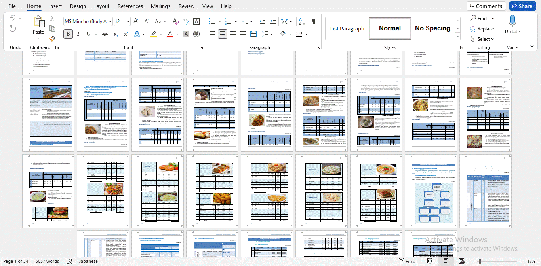This screenshot has width=541, height=266.
Task: Click the Undo arrow icon
Action: (12, 18)
